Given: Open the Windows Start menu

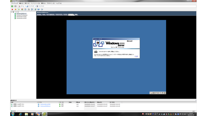Looking at the screenshot, I should pos(13,114).
